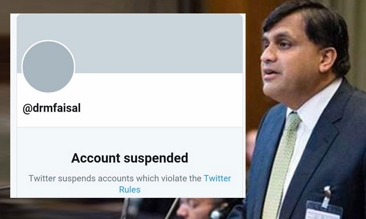
Task: Open the blue "Rules" link text
Action: coord(130,189)
